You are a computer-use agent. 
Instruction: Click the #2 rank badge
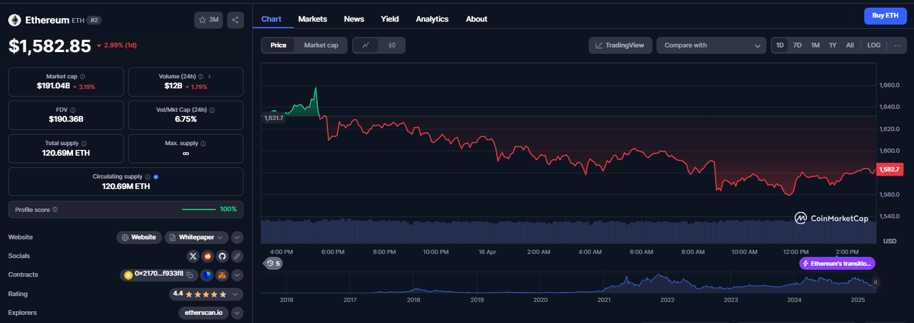point(94,20)
